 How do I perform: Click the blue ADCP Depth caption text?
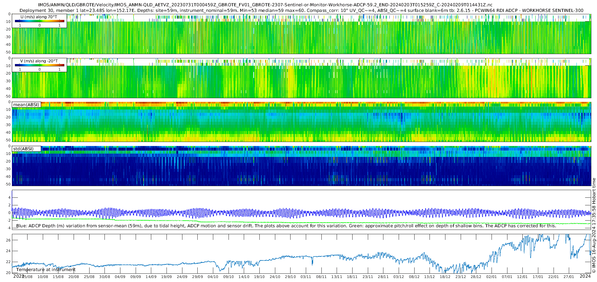coord(286,226)
